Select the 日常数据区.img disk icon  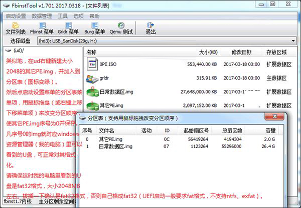[92, 92]
